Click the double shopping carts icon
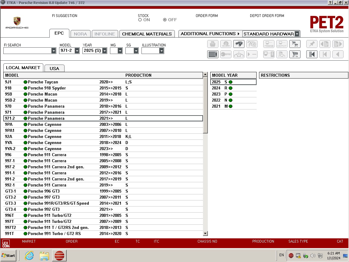 [295, 44]
